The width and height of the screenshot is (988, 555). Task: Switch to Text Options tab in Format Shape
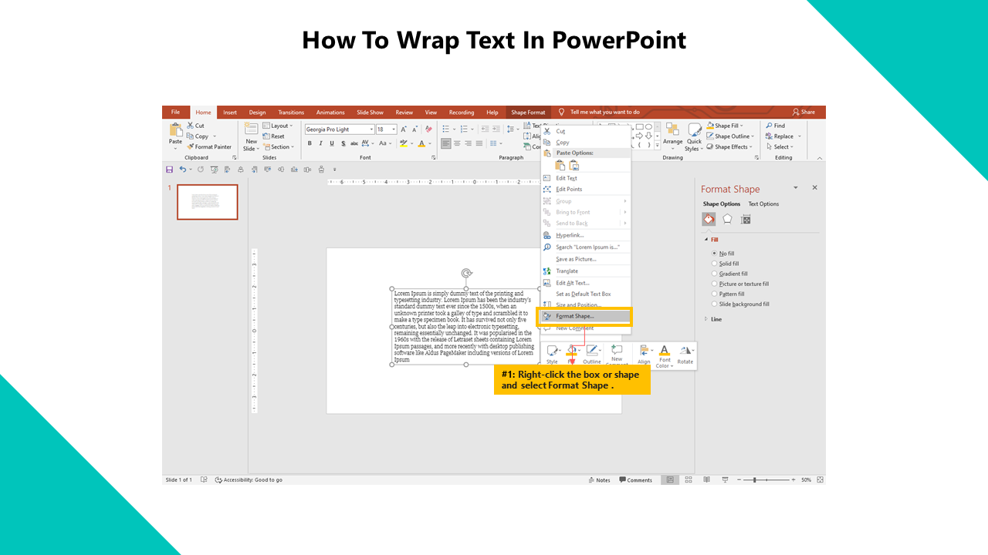(763, 204)
